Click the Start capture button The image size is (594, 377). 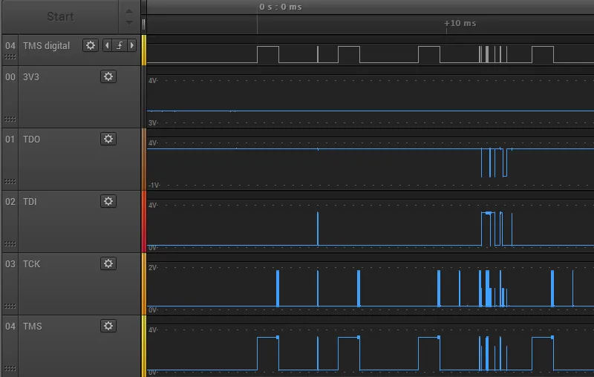point(60,16)
